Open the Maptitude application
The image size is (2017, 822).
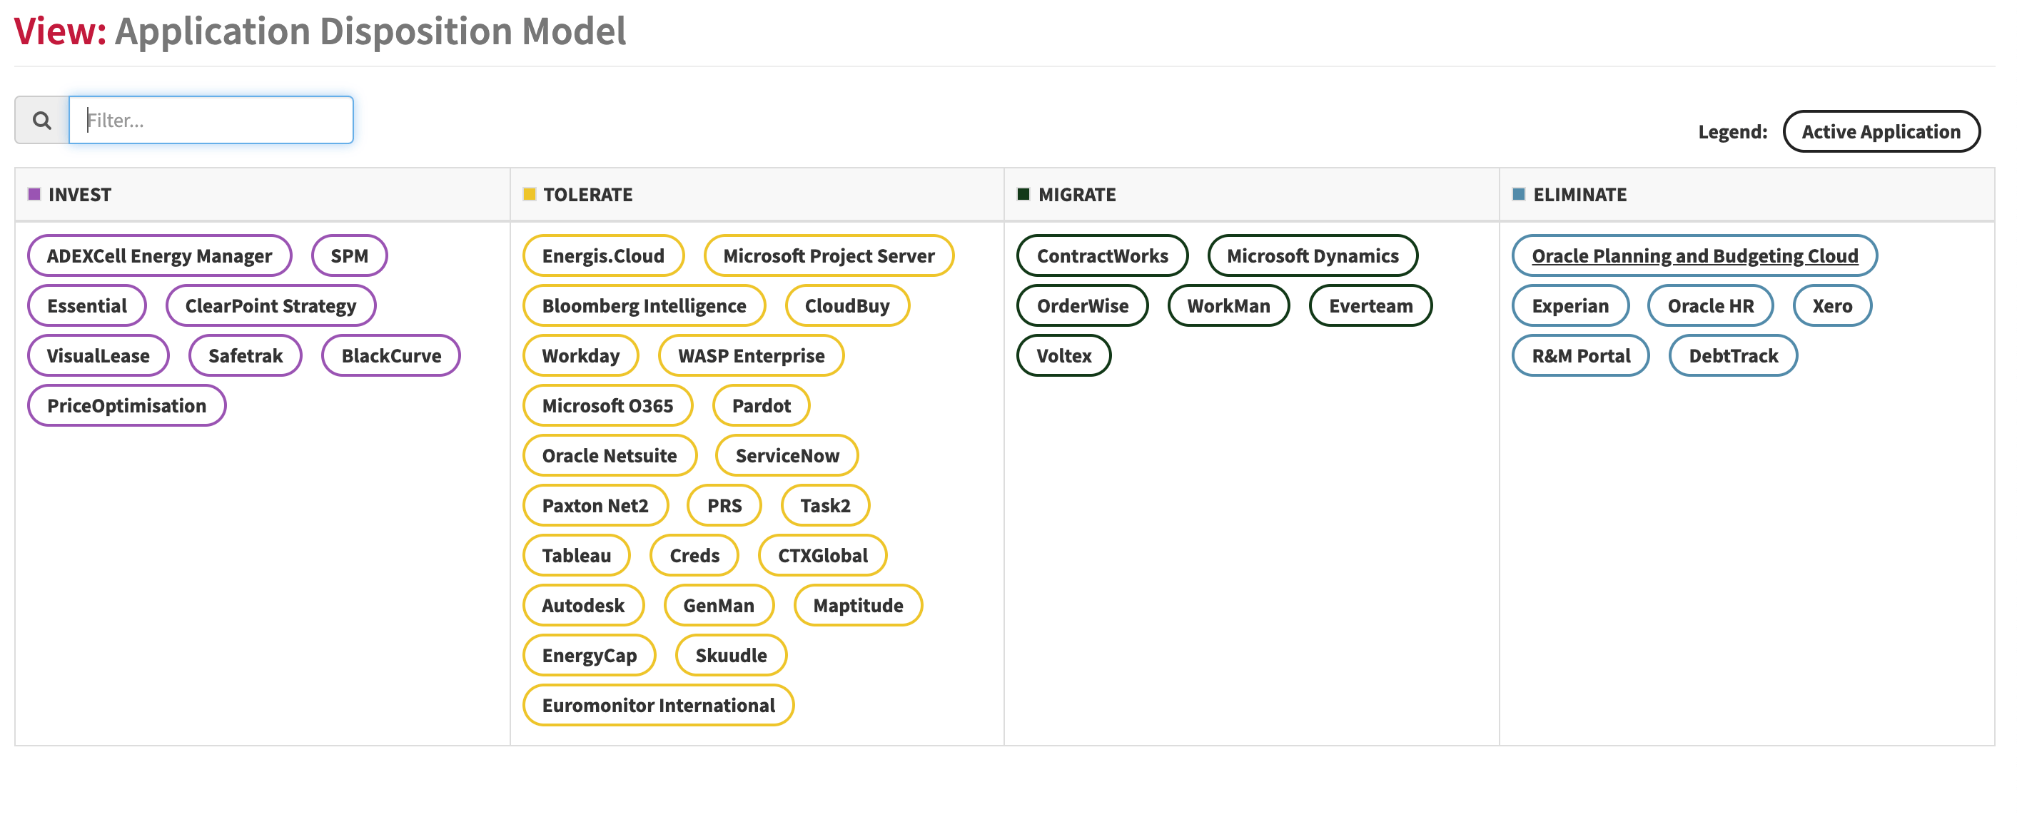[858, 607]
